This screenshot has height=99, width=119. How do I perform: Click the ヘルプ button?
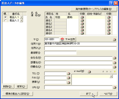(108, 94)
